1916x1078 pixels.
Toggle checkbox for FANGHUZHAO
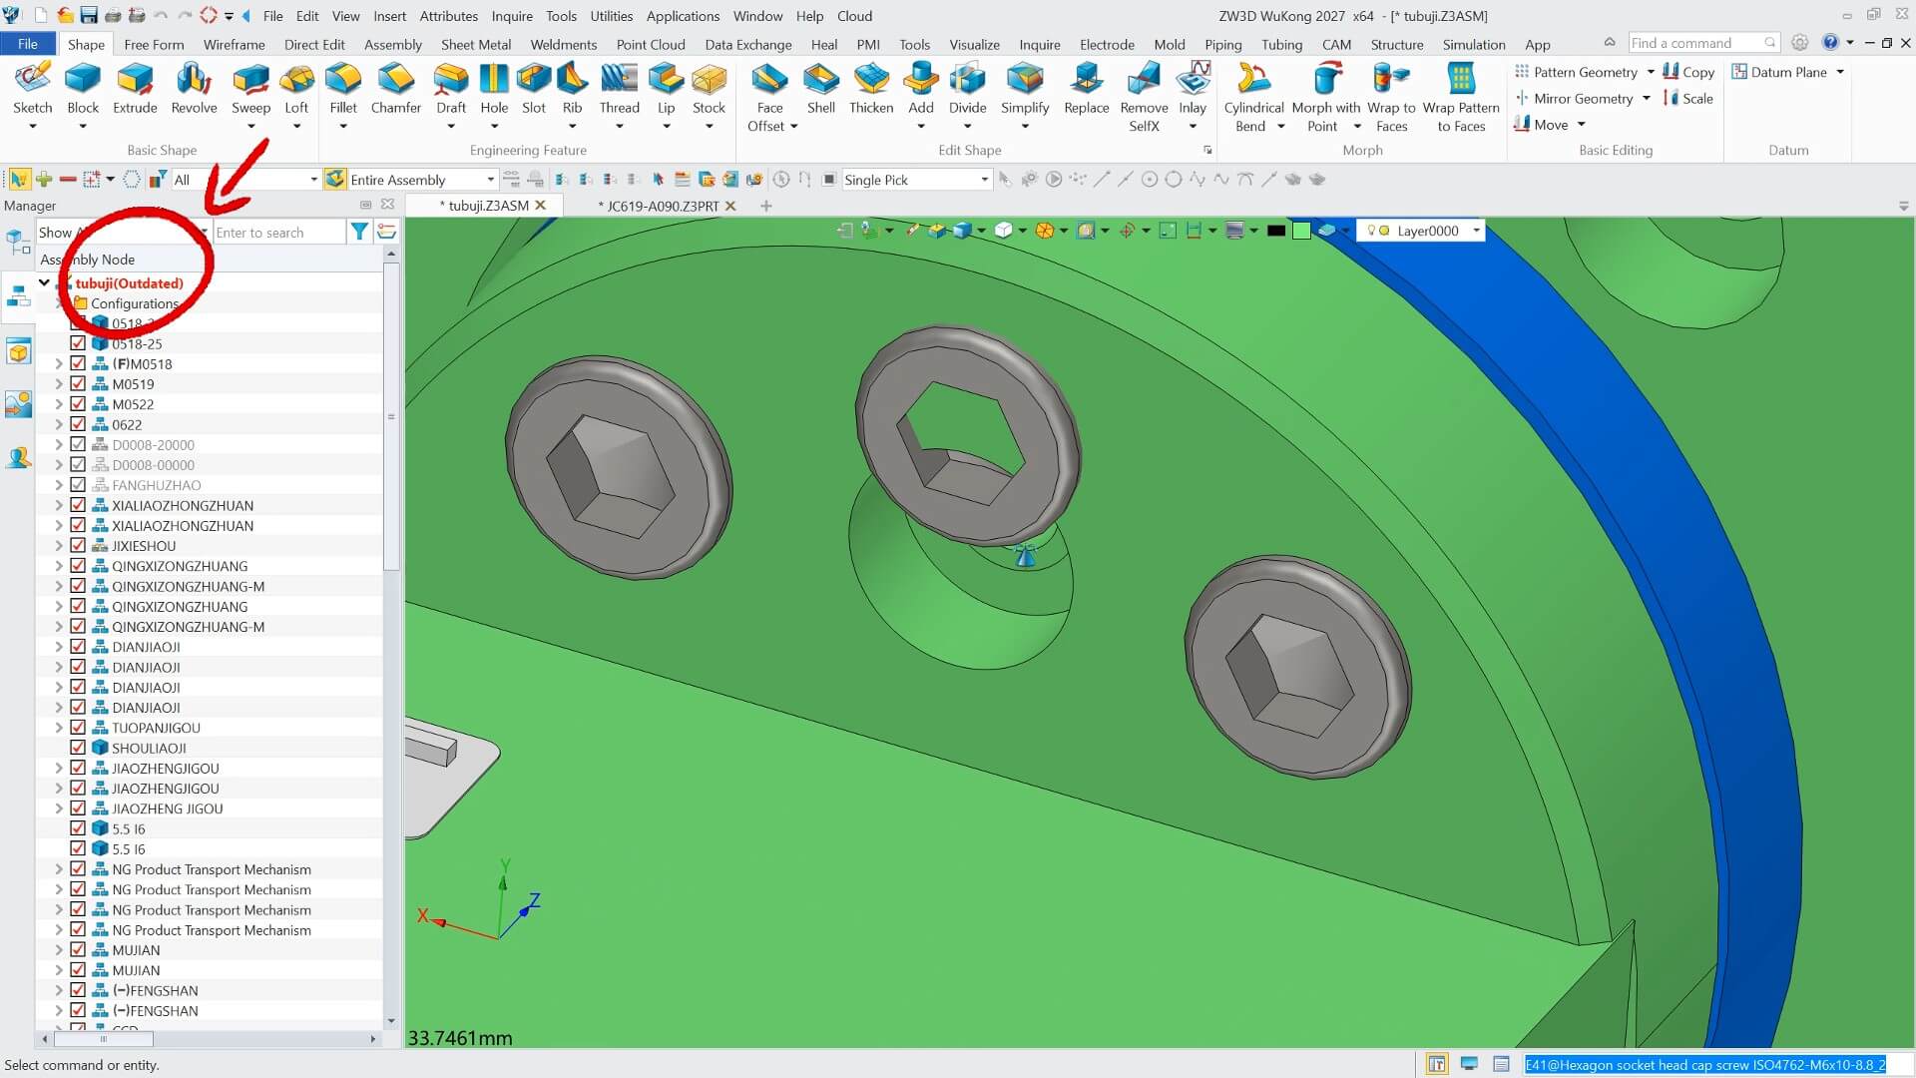coord(78,484)
